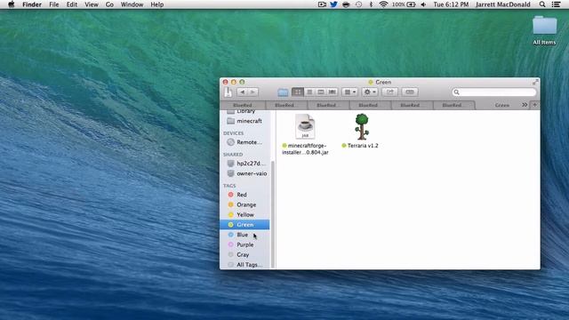Image resolution: width=569 pixels, height=320 pixels.
Task: Click the Bluetooth menu bar icon
Action: point(371,4)
